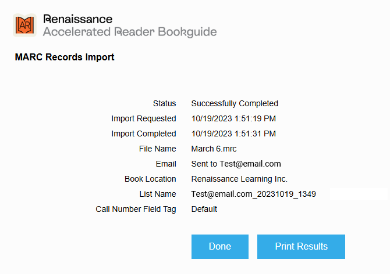Click the List Name label
The image size is (390, 274).
pyautogui.click(x=158, y=194)
